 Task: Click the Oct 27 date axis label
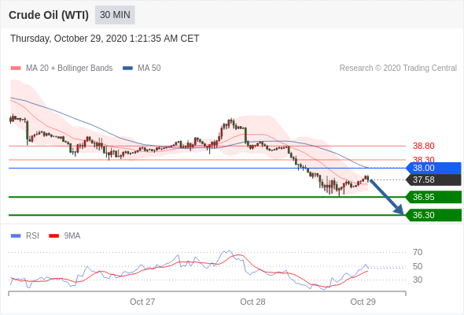tap(142, 302)
